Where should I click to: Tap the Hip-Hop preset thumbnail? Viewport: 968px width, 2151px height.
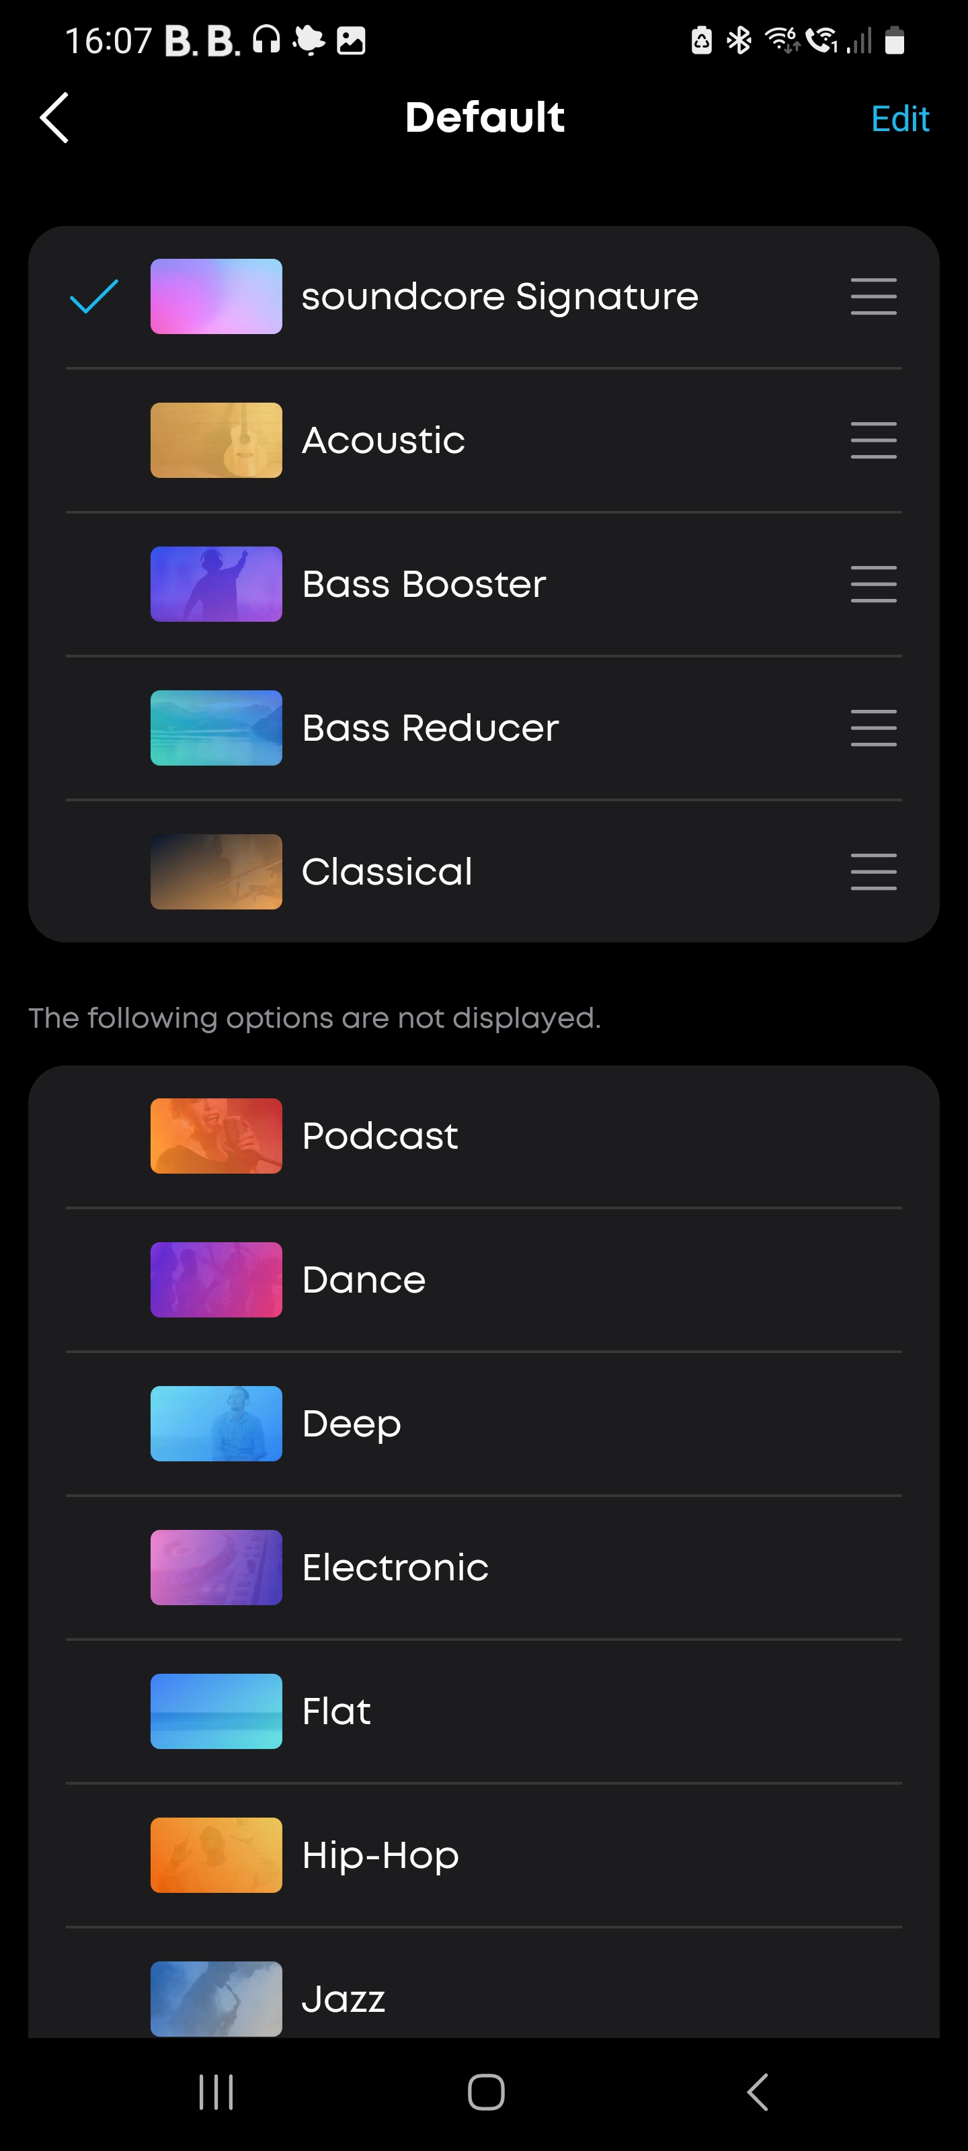(x=216, y=1855)
